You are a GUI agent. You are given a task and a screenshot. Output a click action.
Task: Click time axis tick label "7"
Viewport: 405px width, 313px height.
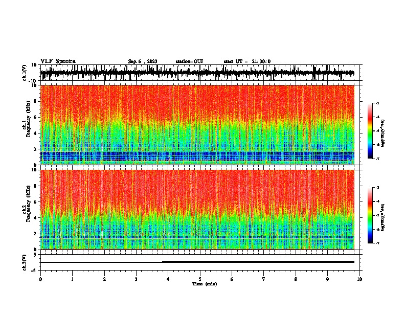(264, 279)
